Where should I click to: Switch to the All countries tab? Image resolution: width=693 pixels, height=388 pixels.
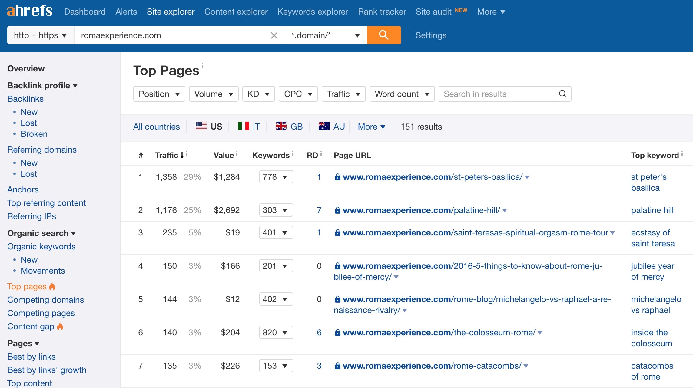pos(156,127)
